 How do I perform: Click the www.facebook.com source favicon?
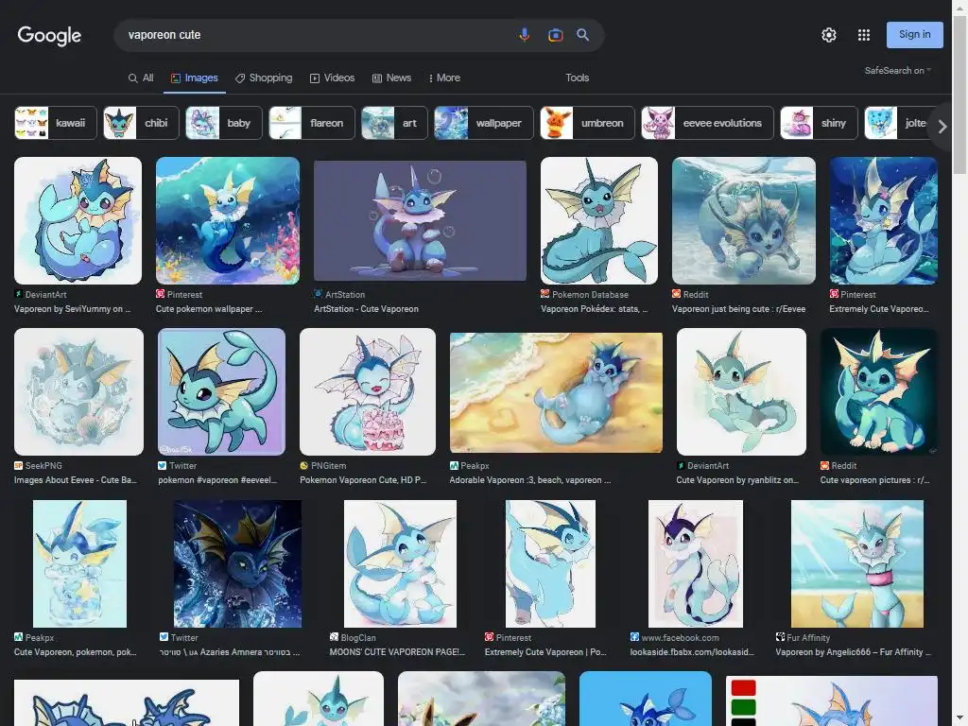pos(634,637)
